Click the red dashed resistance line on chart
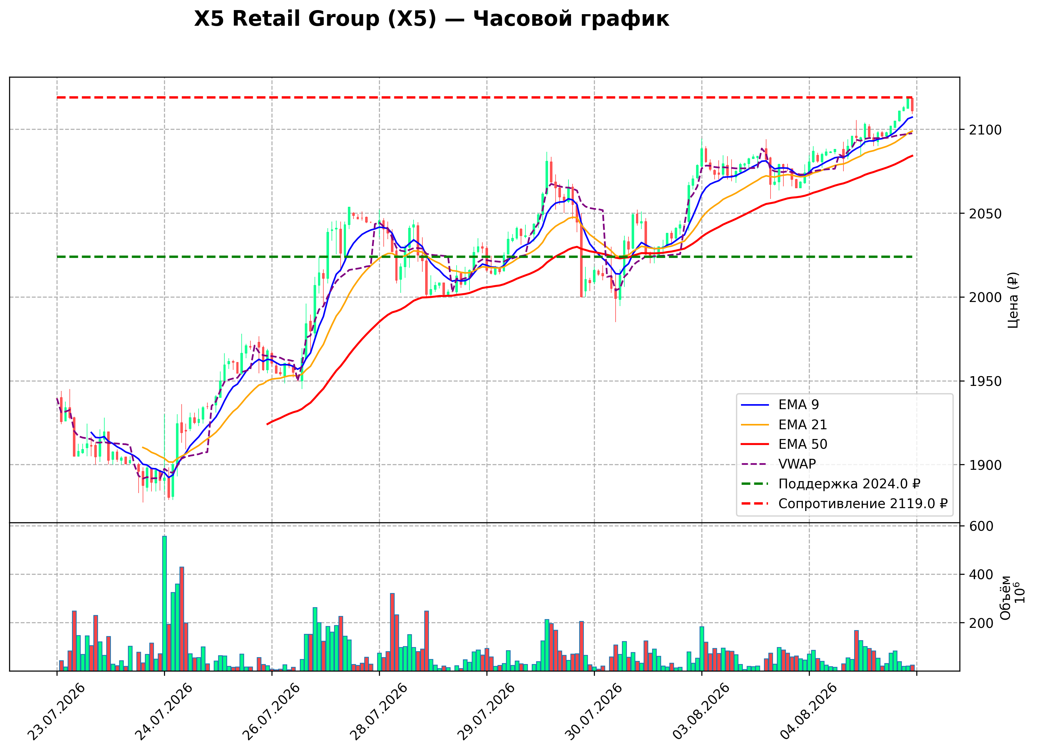The width and height of the screenshot is (1037, 752). coord(485,98)
